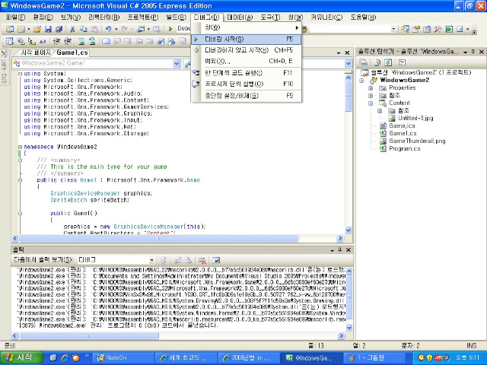Viewport: 487px width, 365px height.
Task: Click the Uncomment Selected Lines icon
Action: (92, 41)
